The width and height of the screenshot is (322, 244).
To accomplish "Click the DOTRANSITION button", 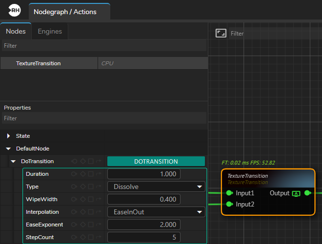I will (x=156, y=161).
